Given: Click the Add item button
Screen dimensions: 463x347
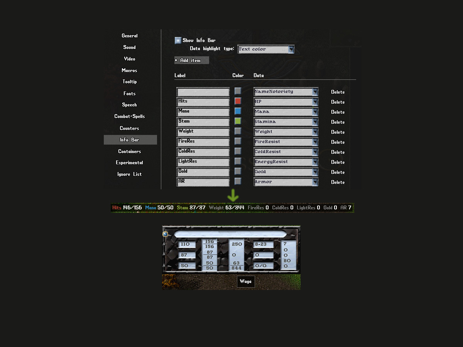Looking at the screenshot, I should (x=191, y=61).
